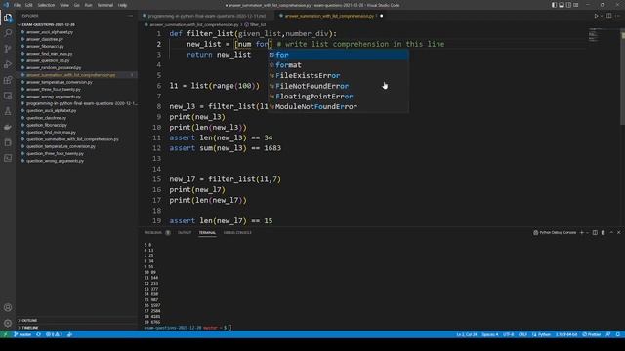Open the Extensions view
The height and width of the screenshot is (351, 625).
pos(8,80)
